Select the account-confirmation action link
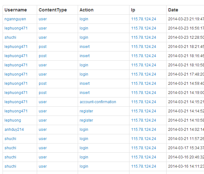This screenshot has width=204, height=174. pos(98,102)
